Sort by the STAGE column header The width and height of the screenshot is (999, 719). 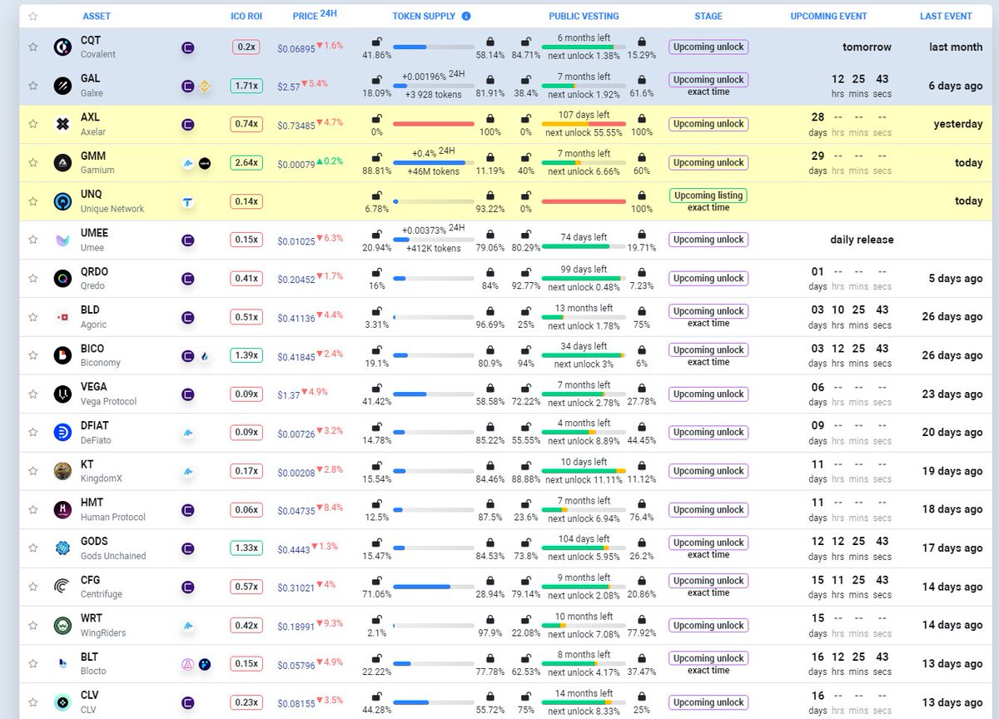[708, 16]
